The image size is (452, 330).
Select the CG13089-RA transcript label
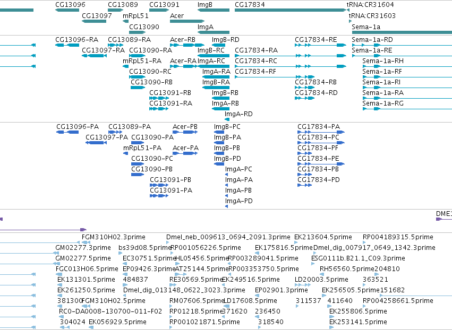click(129, 39)
